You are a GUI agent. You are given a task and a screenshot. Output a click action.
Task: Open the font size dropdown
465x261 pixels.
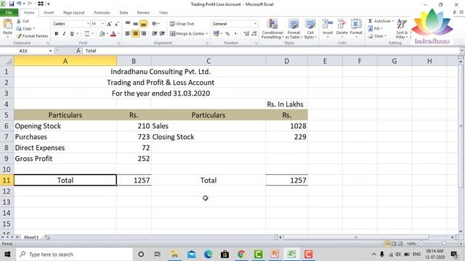point(102,24)
